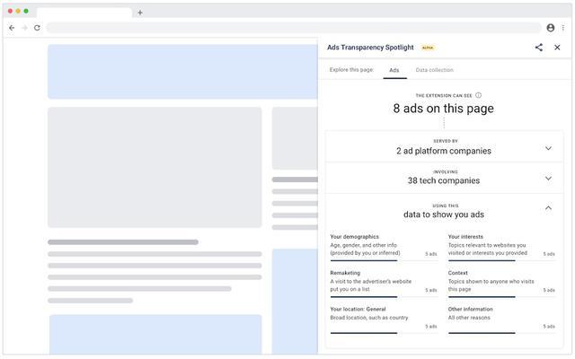
Task: Click the macOS green window dot
Action: pos(26,11)
